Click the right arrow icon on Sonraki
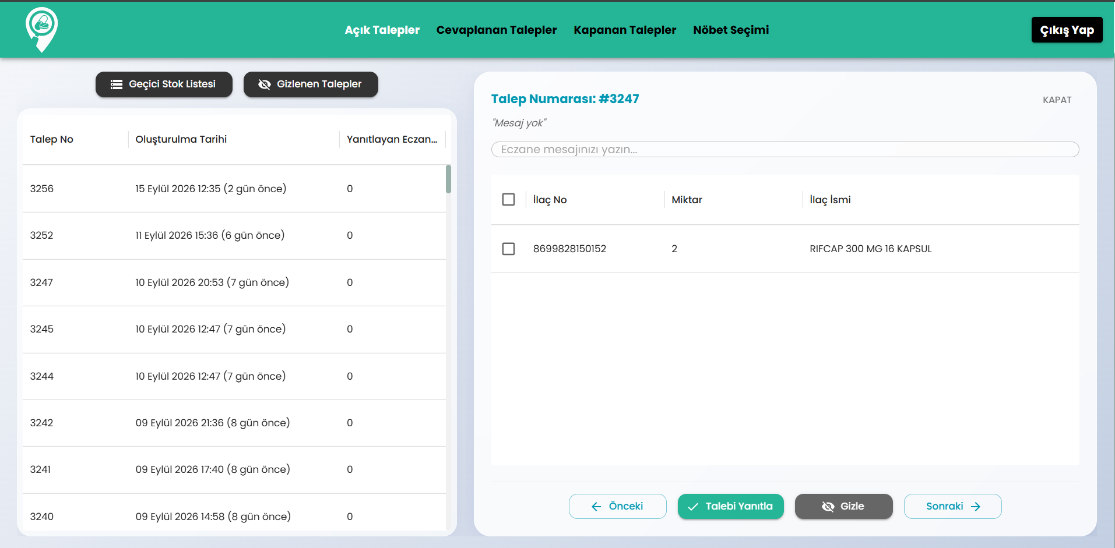 [976, 507]
